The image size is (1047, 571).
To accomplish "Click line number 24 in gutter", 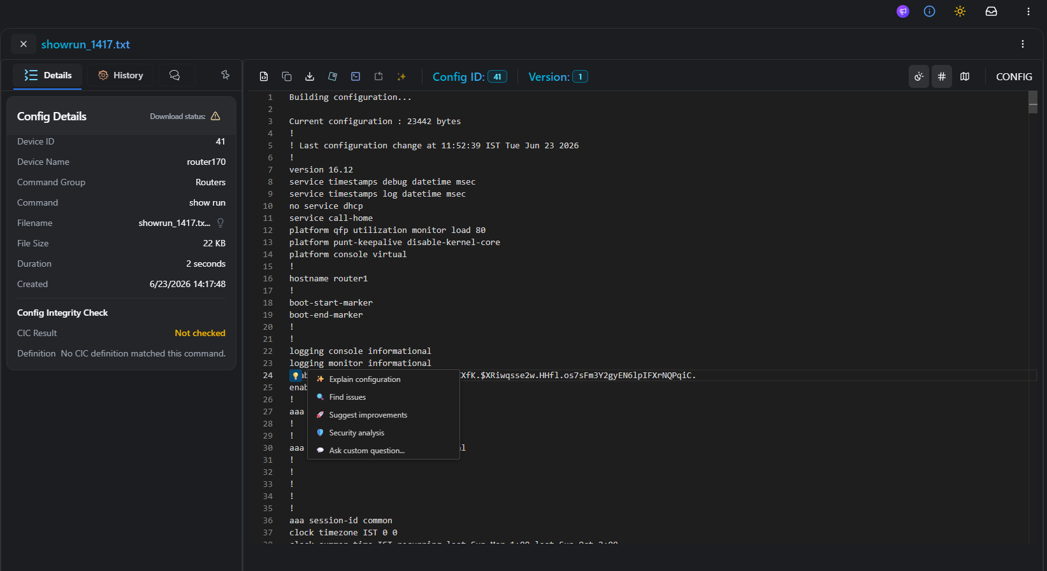I will 268,376.
